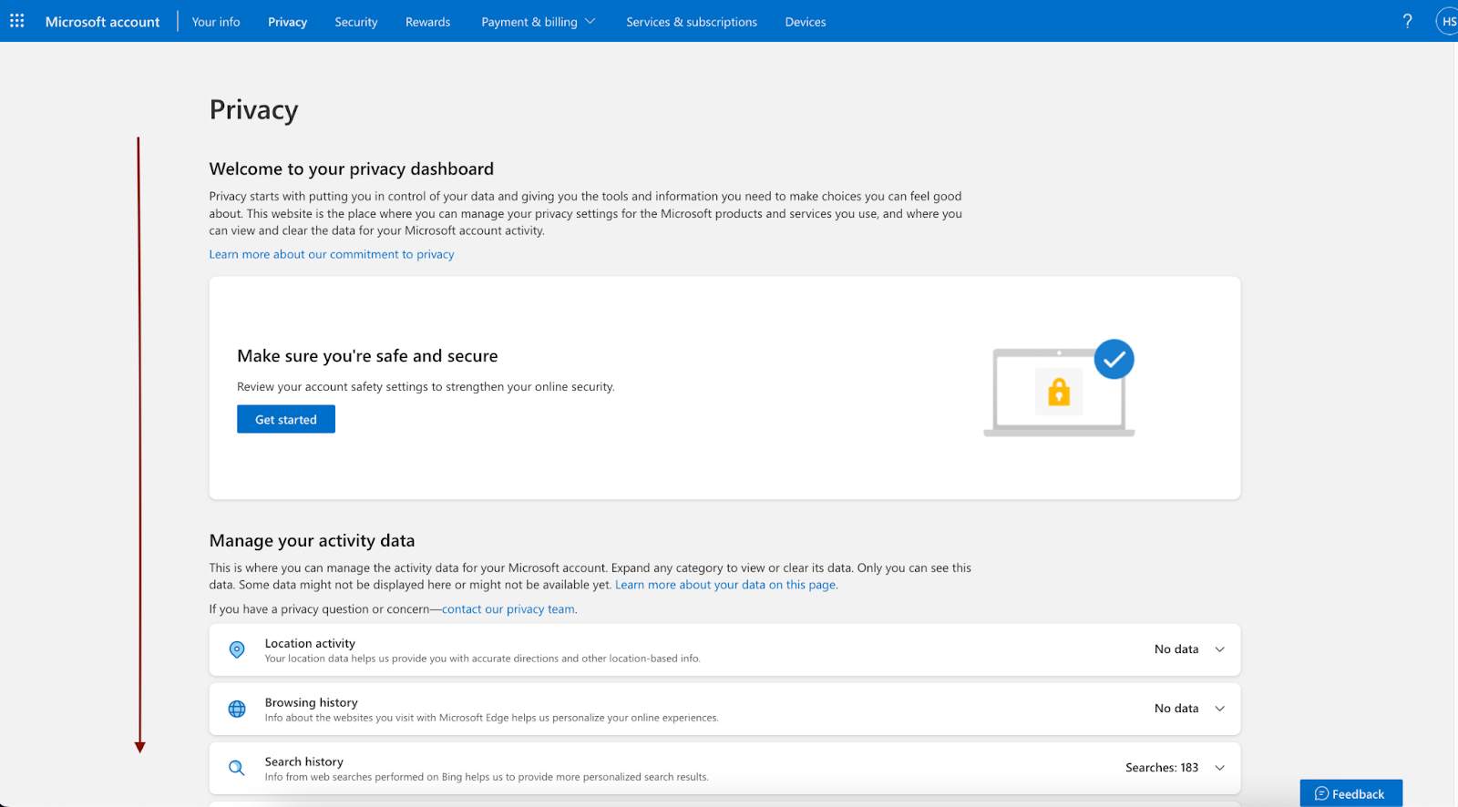The image size is (1458, 807).
Task: Open the Payment & billing dropdown
Action: click(x=539, y=22)
